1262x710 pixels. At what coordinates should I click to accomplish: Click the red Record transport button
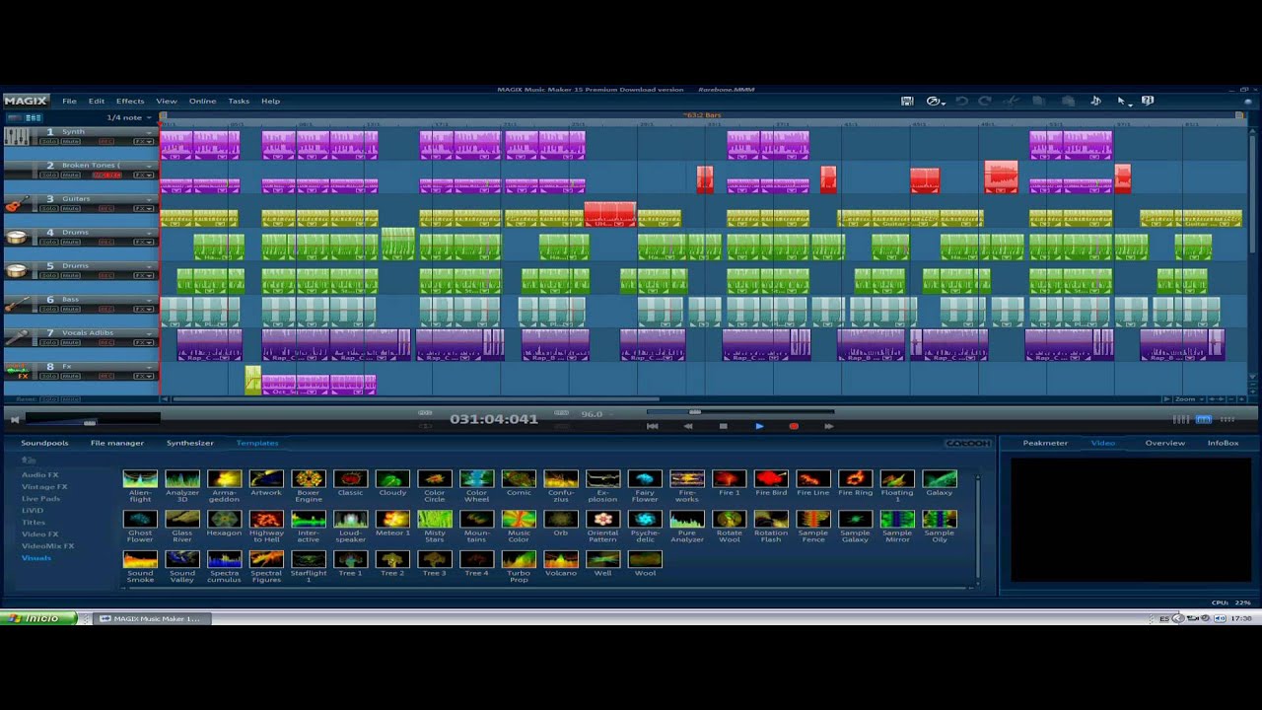pyautogui.click(x=794, y=426)
